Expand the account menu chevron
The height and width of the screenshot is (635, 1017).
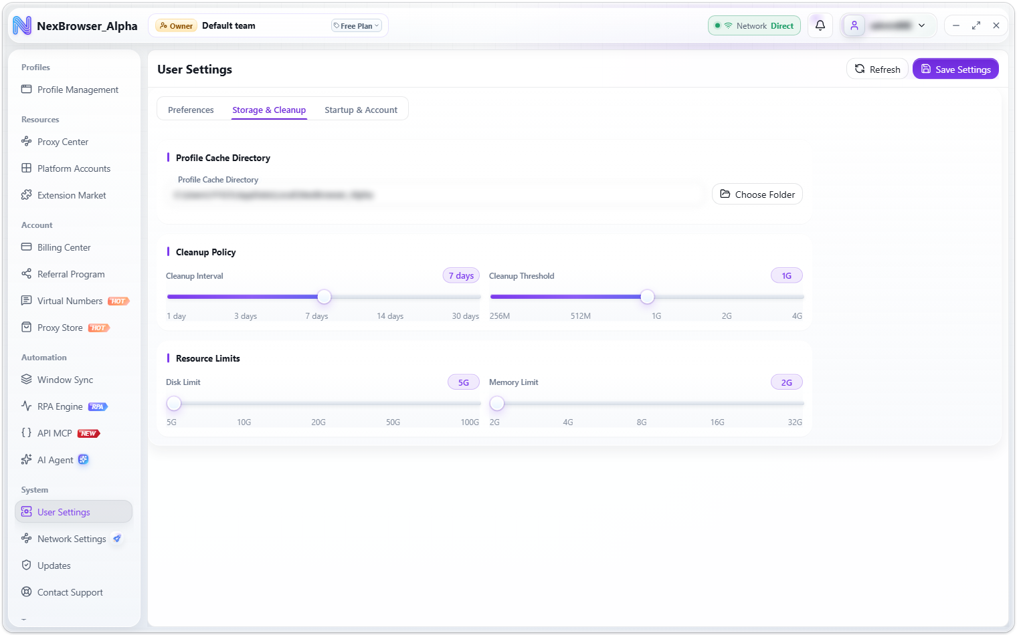(921, 25)
